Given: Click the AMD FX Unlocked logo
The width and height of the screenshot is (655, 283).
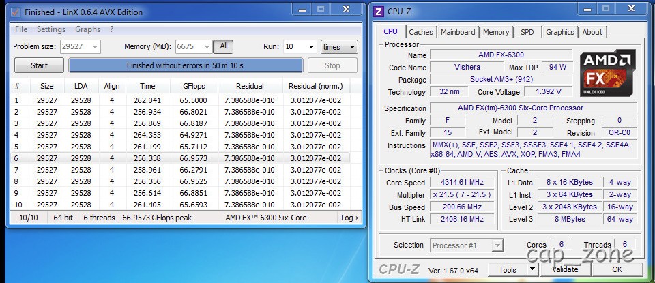Looking at the screenshot, I should [x=607, y=73].
